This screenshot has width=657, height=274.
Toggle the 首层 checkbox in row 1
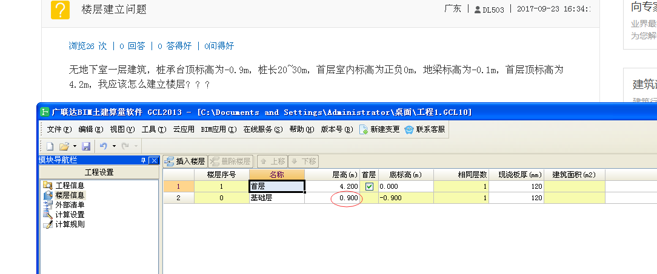(x=369, y=186)
